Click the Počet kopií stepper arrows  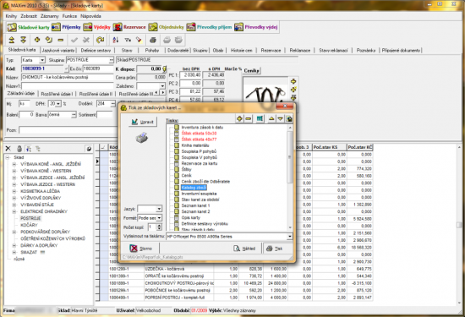click(x=159, y=227)
